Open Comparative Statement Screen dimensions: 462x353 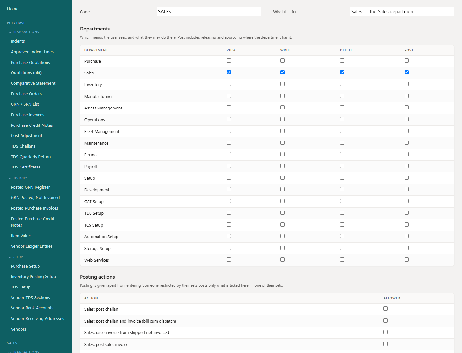pos(33,83)
